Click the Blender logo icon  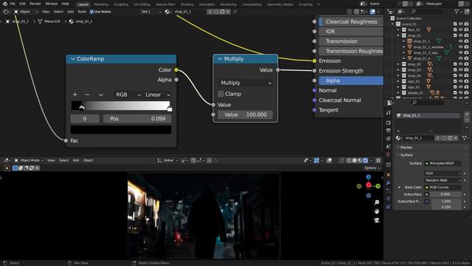click(5, 4)
